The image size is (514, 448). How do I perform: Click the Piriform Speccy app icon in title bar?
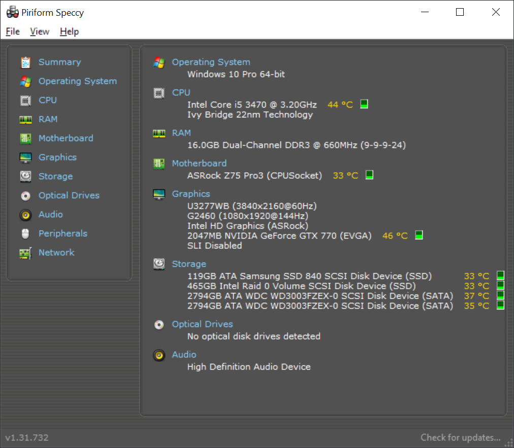coord(13,12)
